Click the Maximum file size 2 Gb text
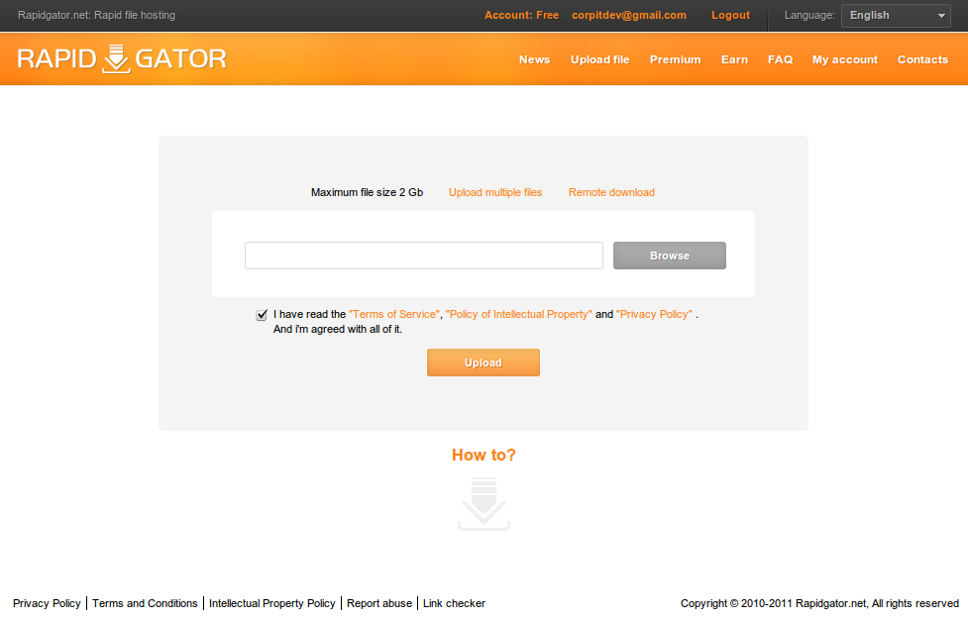Image resolution: width=968 pixels, height=621 pixels. click(367, 192)
